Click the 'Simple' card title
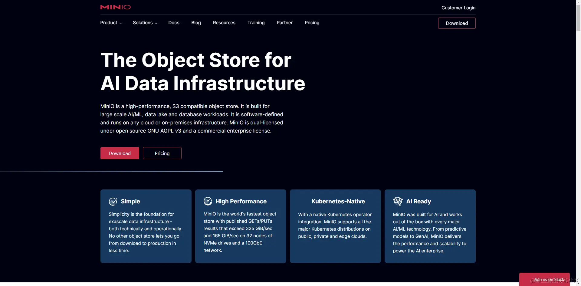581x286 pixels. 130,202
